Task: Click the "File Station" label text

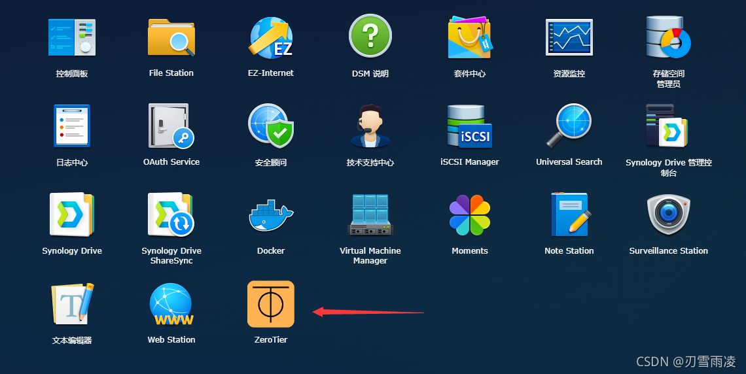Action: [171, 73]
